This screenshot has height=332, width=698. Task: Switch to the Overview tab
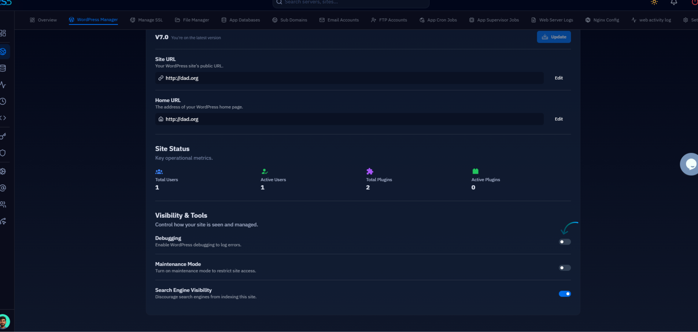click(x=43, y=20)
